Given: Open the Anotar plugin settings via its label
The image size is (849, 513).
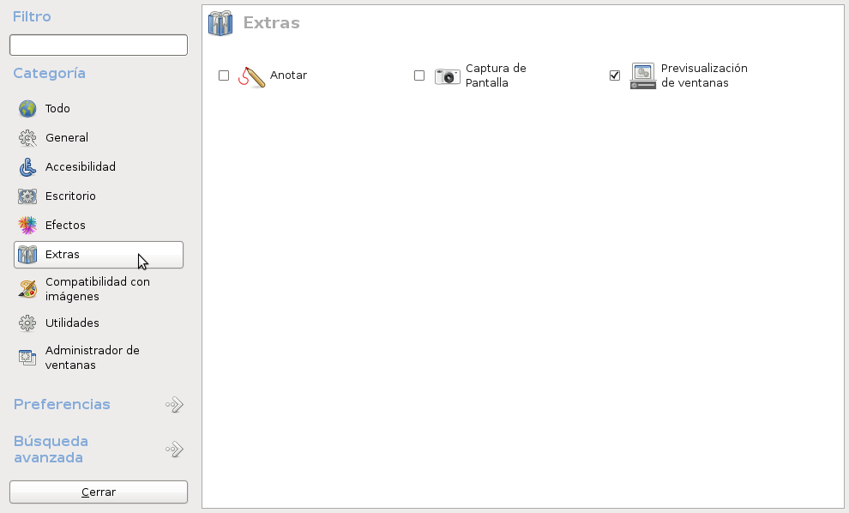Looking at the screenshot, I should [288, 75].
